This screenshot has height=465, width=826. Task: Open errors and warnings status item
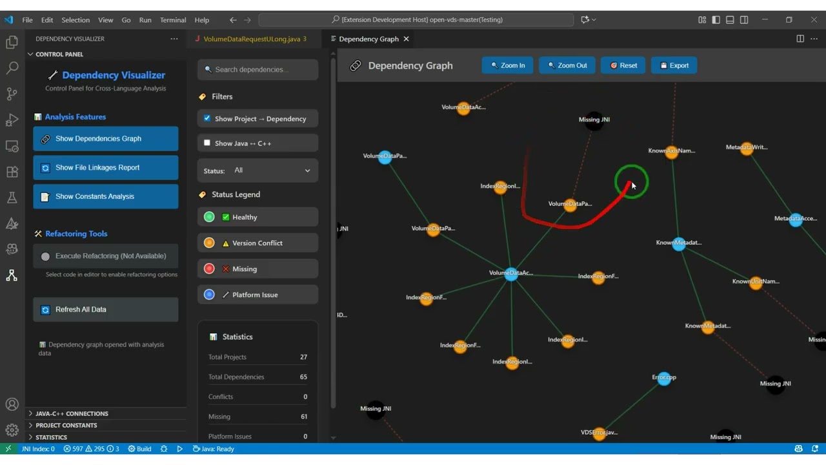91,449
